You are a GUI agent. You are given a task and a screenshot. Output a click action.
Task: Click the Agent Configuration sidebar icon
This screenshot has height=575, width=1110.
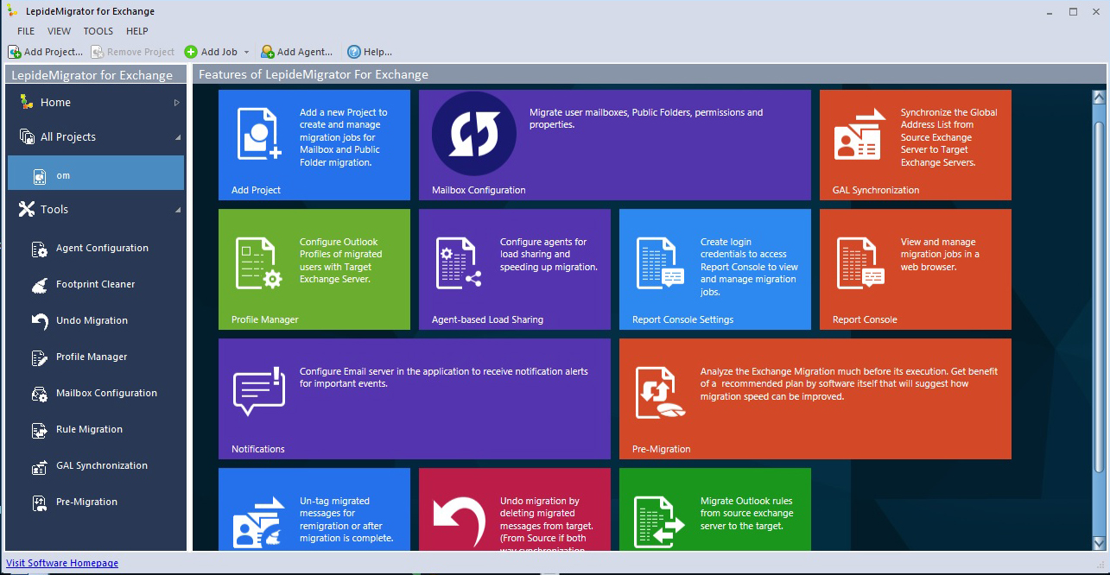tap(40, 249)
